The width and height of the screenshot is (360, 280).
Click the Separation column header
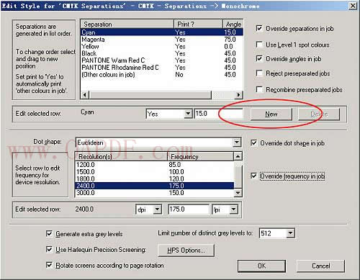click(127, 24)
